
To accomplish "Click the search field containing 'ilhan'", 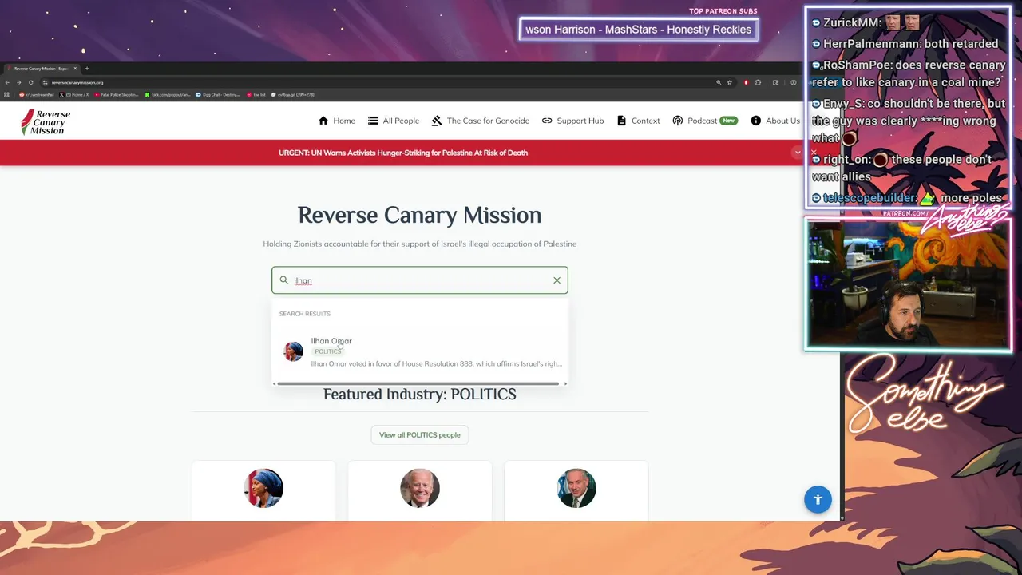I will coord(420,280).
